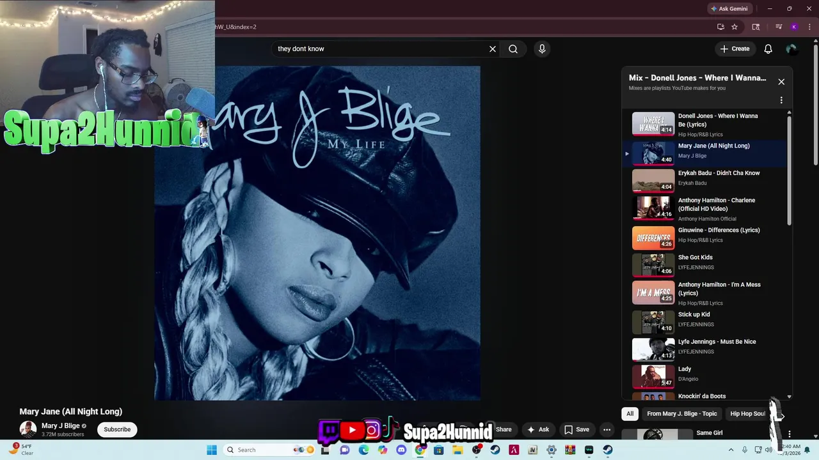Open Chrome from the taskbar
The image size is (819, 460).
[x=420, y=450]
